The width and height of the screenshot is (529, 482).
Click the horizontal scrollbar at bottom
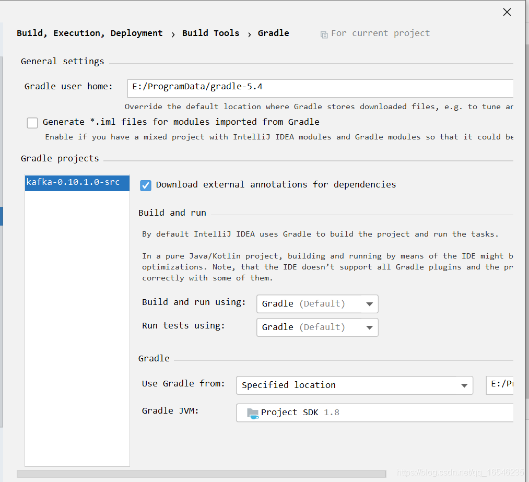pyautogui.click(x=202, y=474)
